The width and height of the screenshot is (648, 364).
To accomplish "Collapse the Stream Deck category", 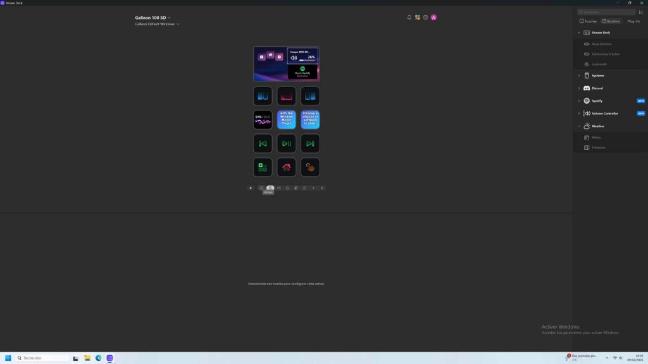I will point(578,32).
